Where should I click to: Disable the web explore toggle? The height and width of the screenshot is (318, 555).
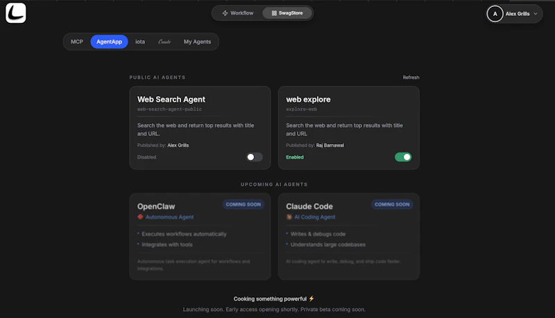(x=403, y=157)
